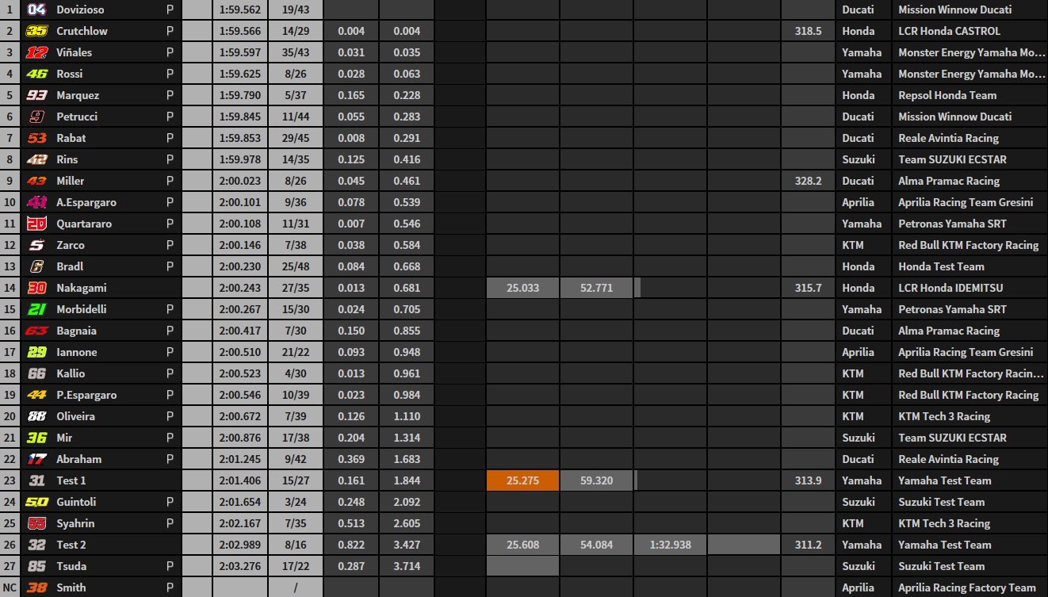Click sector time 52.771 for Nakagami

tap(596, 288)
